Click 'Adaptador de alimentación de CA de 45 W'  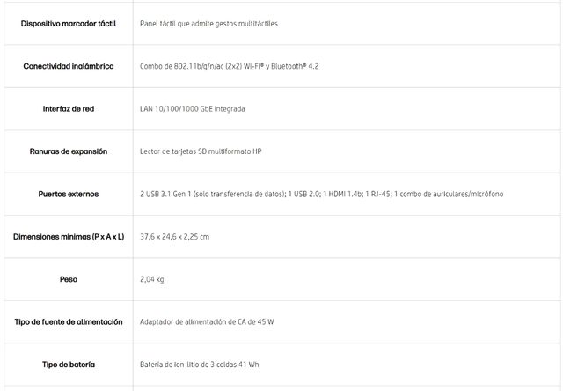point(207,322)
